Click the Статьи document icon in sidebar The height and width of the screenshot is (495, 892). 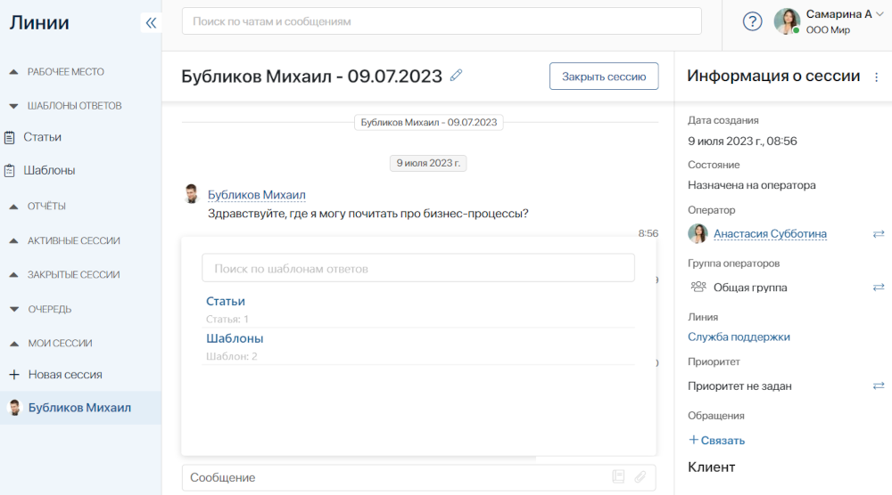[x=10, y=137]
